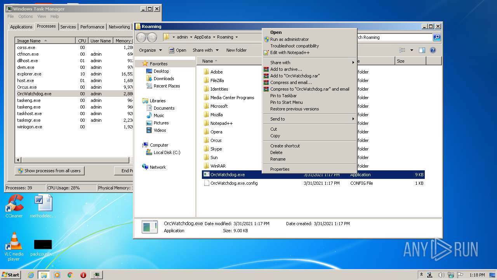Open the Task Manager View menu
Screen dimensions: 497x280
[42, 16]
